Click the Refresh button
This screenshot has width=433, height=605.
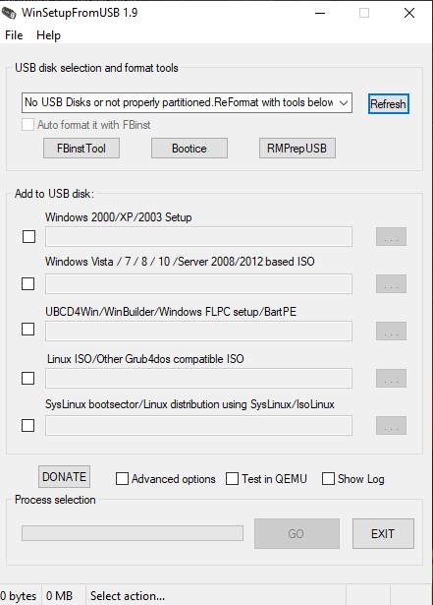(x=388, y=104)
